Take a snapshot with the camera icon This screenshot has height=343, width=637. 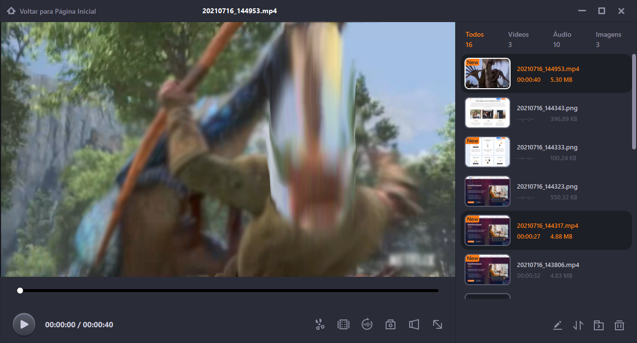tap(391, 324)
